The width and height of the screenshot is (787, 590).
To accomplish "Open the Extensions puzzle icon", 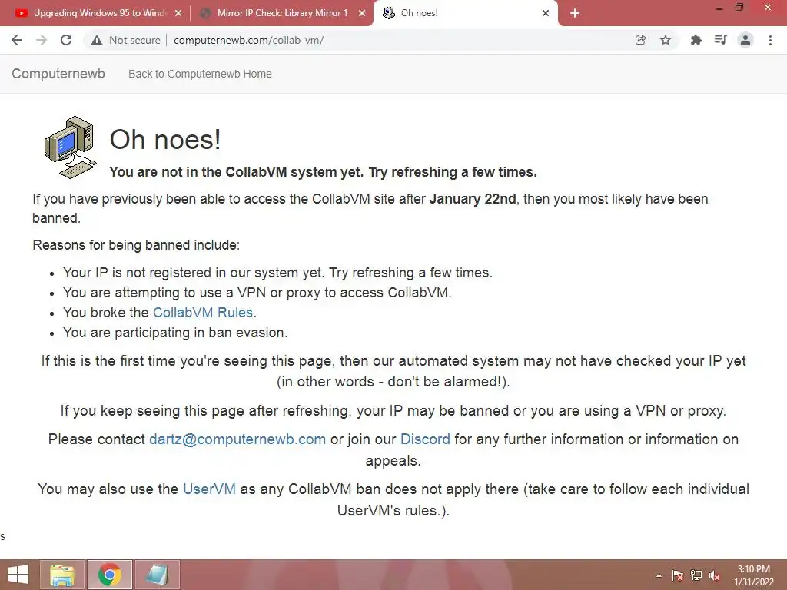I will [696, 40].
